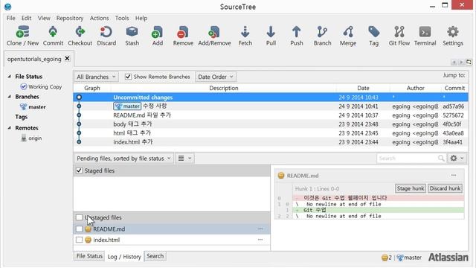Open the View menu

[x=44, y=18]
